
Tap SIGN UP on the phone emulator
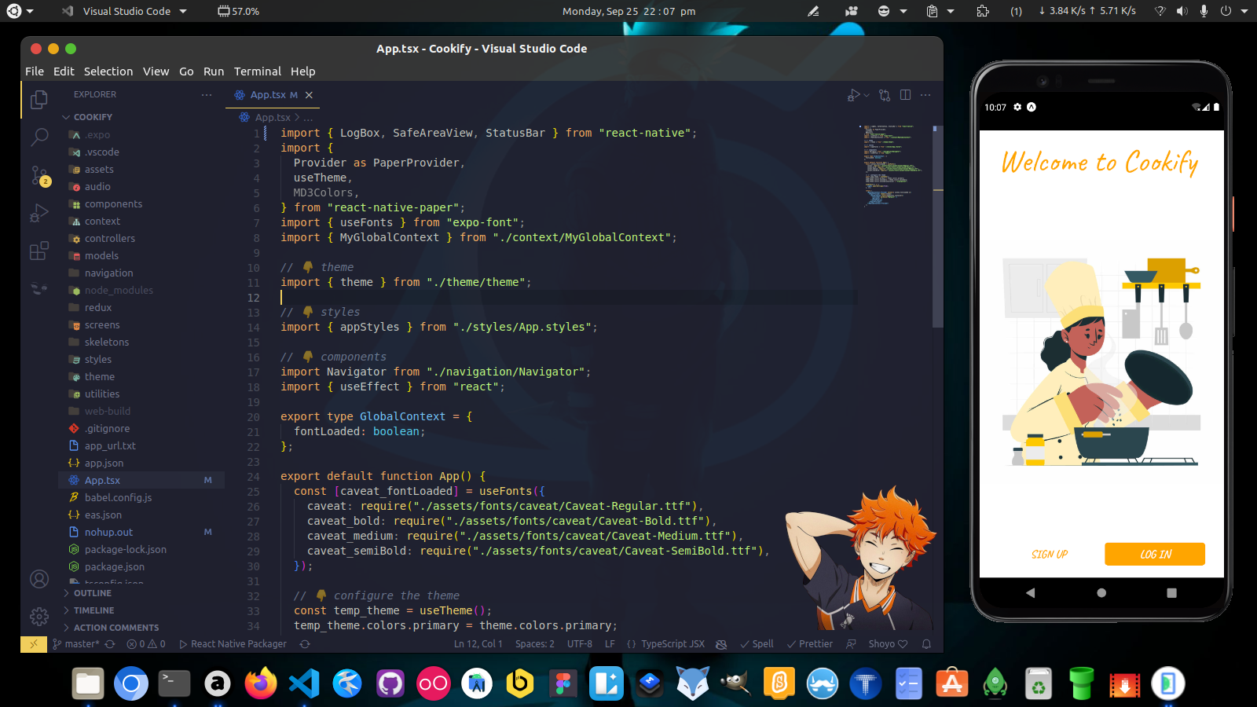1050,555
